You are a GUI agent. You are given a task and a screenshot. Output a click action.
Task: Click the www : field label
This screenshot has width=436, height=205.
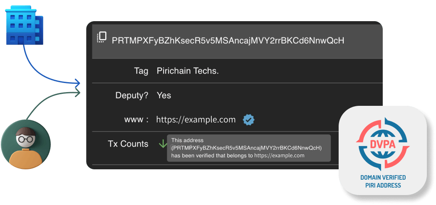pos(136,120)
